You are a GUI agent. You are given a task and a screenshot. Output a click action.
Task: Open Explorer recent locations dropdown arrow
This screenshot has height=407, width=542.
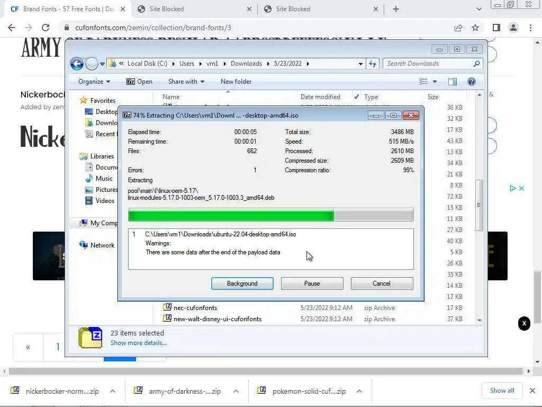pyautogui.click(x=102, y=64)
